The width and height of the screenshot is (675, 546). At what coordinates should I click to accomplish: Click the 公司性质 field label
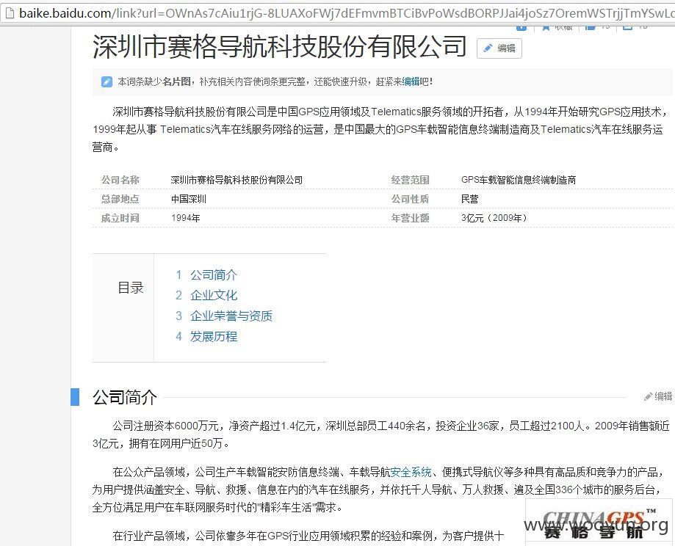click(411, 199)
